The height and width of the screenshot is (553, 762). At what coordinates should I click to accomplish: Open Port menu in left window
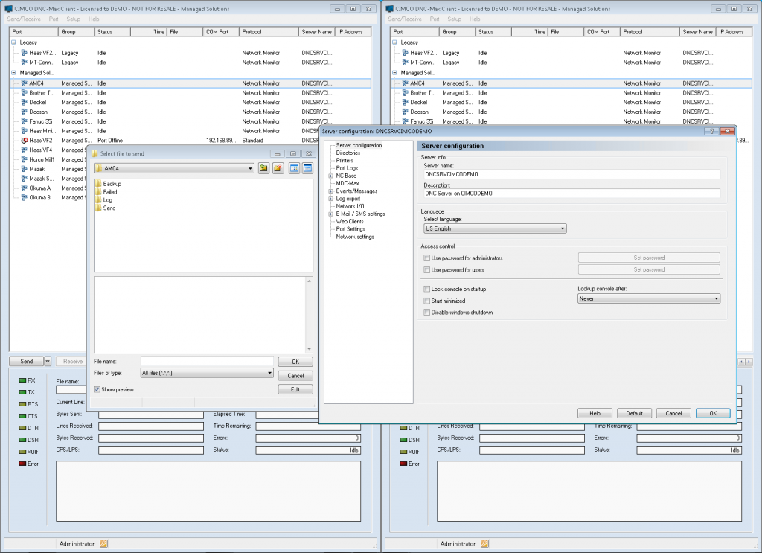tap(54, 19)
